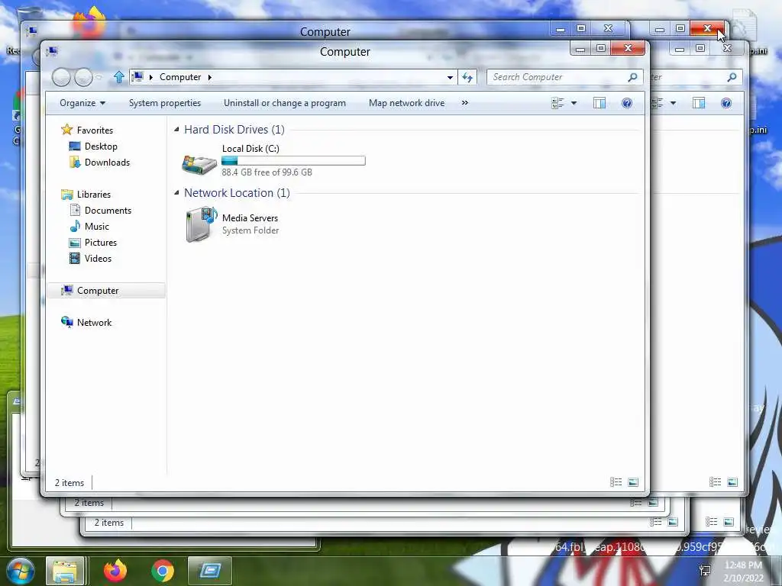Click the Windows Start orb
Screen dimensions: 782x586
(x=21, y=571)
